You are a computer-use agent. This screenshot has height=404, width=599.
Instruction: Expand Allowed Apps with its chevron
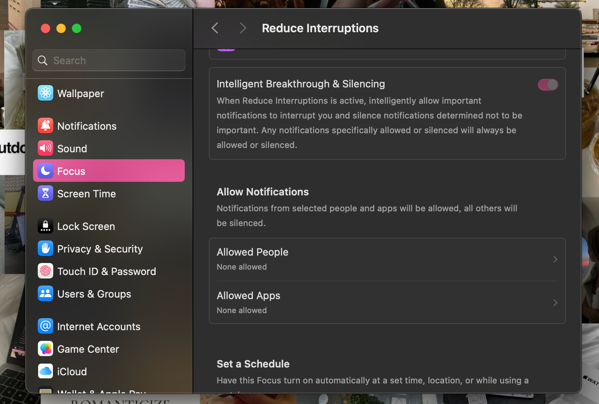click(x=555, y=303)
